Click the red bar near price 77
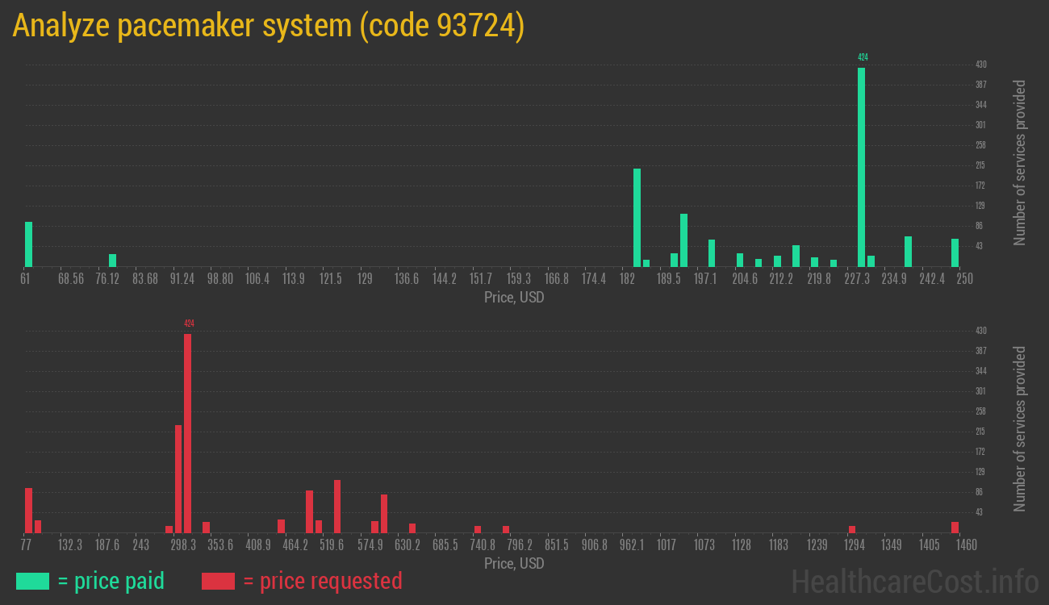 tap(27, 508)
